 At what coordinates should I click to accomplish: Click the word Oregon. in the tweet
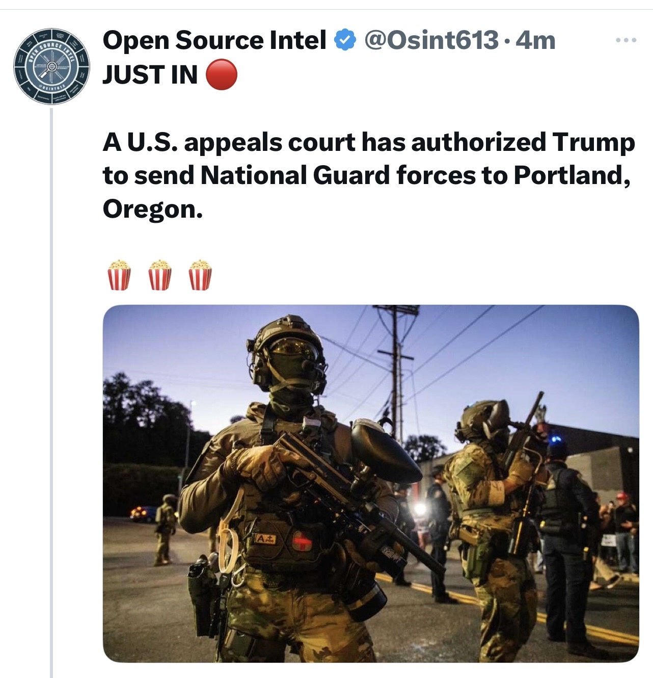[153, 209]
